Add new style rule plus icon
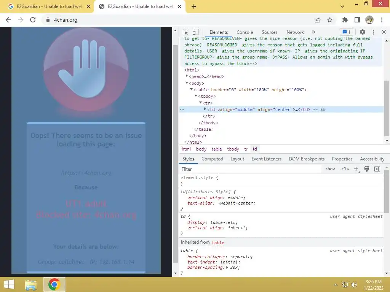 (x=356, y=169)
